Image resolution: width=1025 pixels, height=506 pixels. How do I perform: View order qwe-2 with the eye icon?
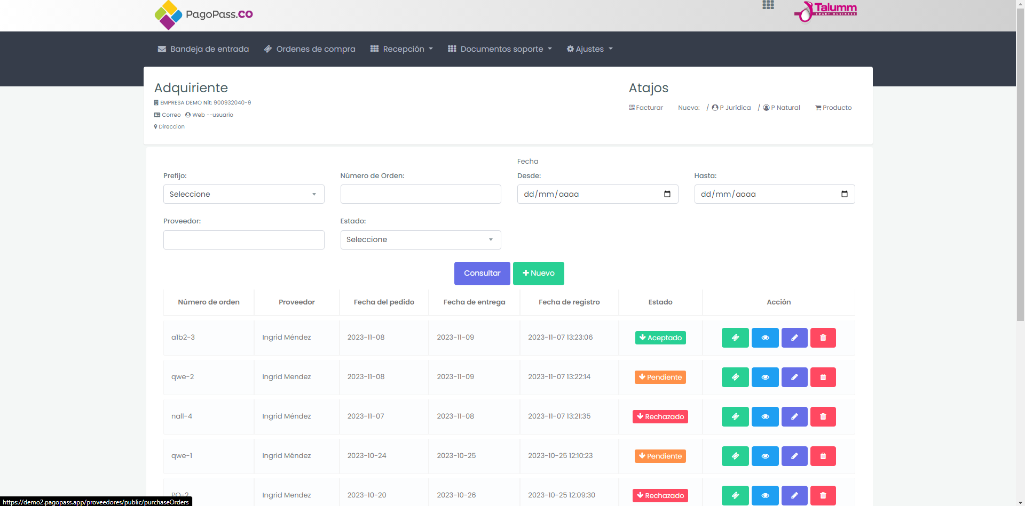pos(765,377)
